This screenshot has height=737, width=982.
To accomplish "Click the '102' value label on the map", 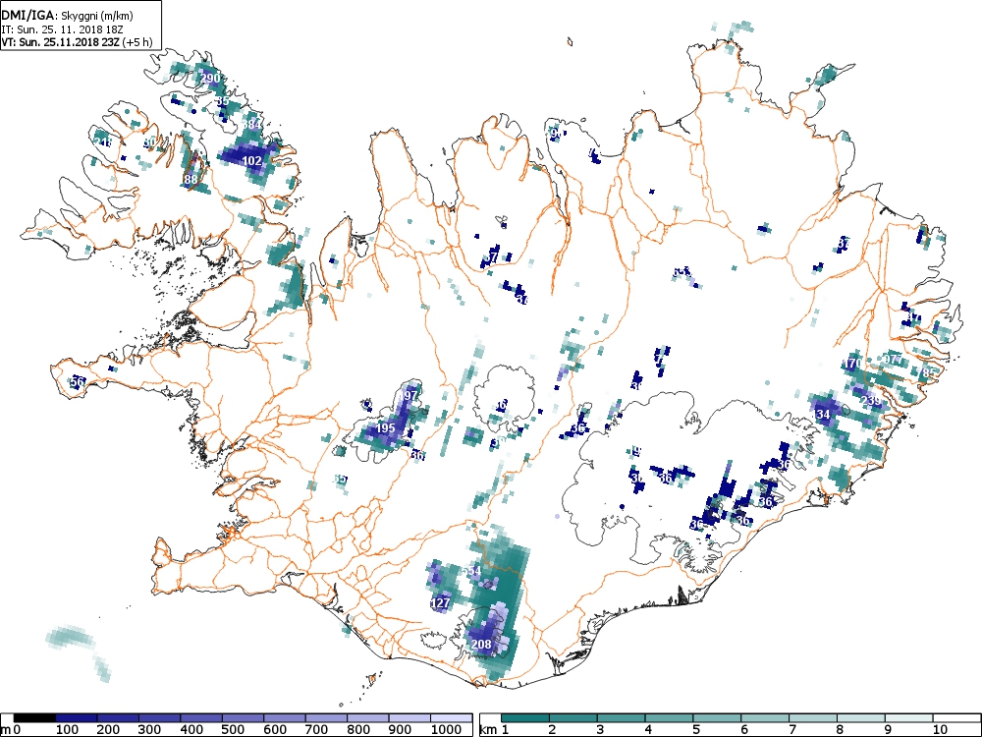I will [x=251, y=160].
